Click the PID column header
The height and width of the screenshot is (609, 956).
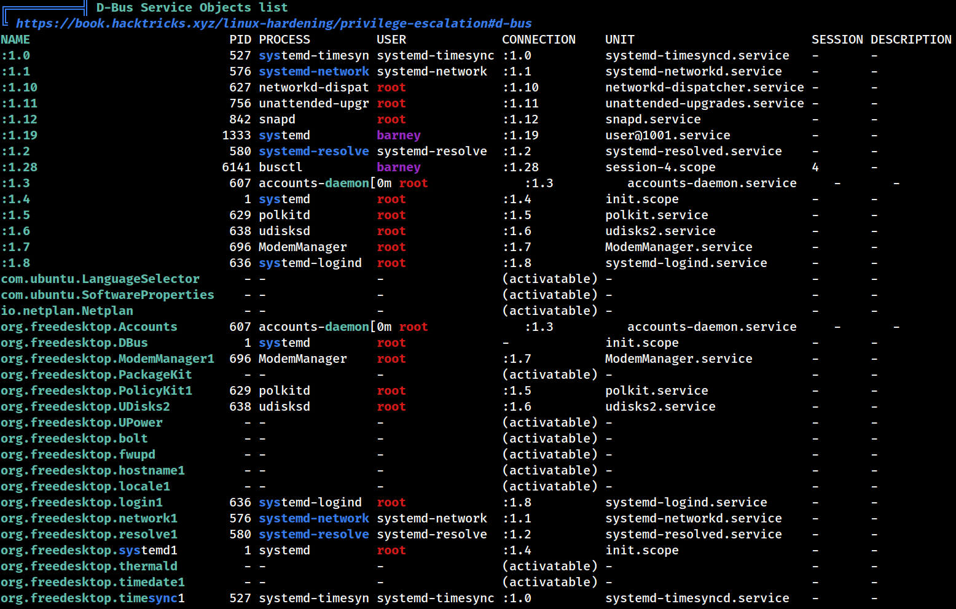pos(240,39)
